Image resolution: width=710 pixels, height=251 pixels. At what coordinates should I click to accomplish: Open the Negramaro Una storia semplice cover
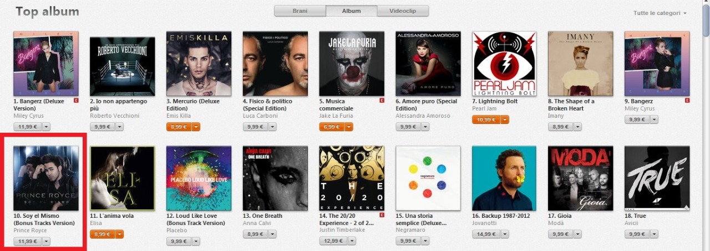pyautogui.click(x=428, y=178)
